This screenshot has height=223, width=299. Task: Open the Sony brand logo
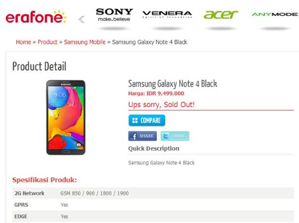(x=114, y=14)
